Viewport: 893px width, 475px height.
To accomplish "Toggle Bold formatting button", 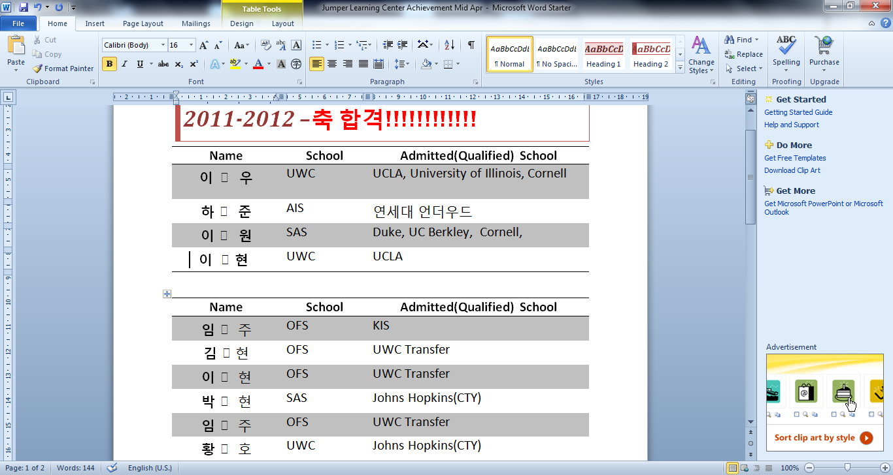I will coord(109,64).
